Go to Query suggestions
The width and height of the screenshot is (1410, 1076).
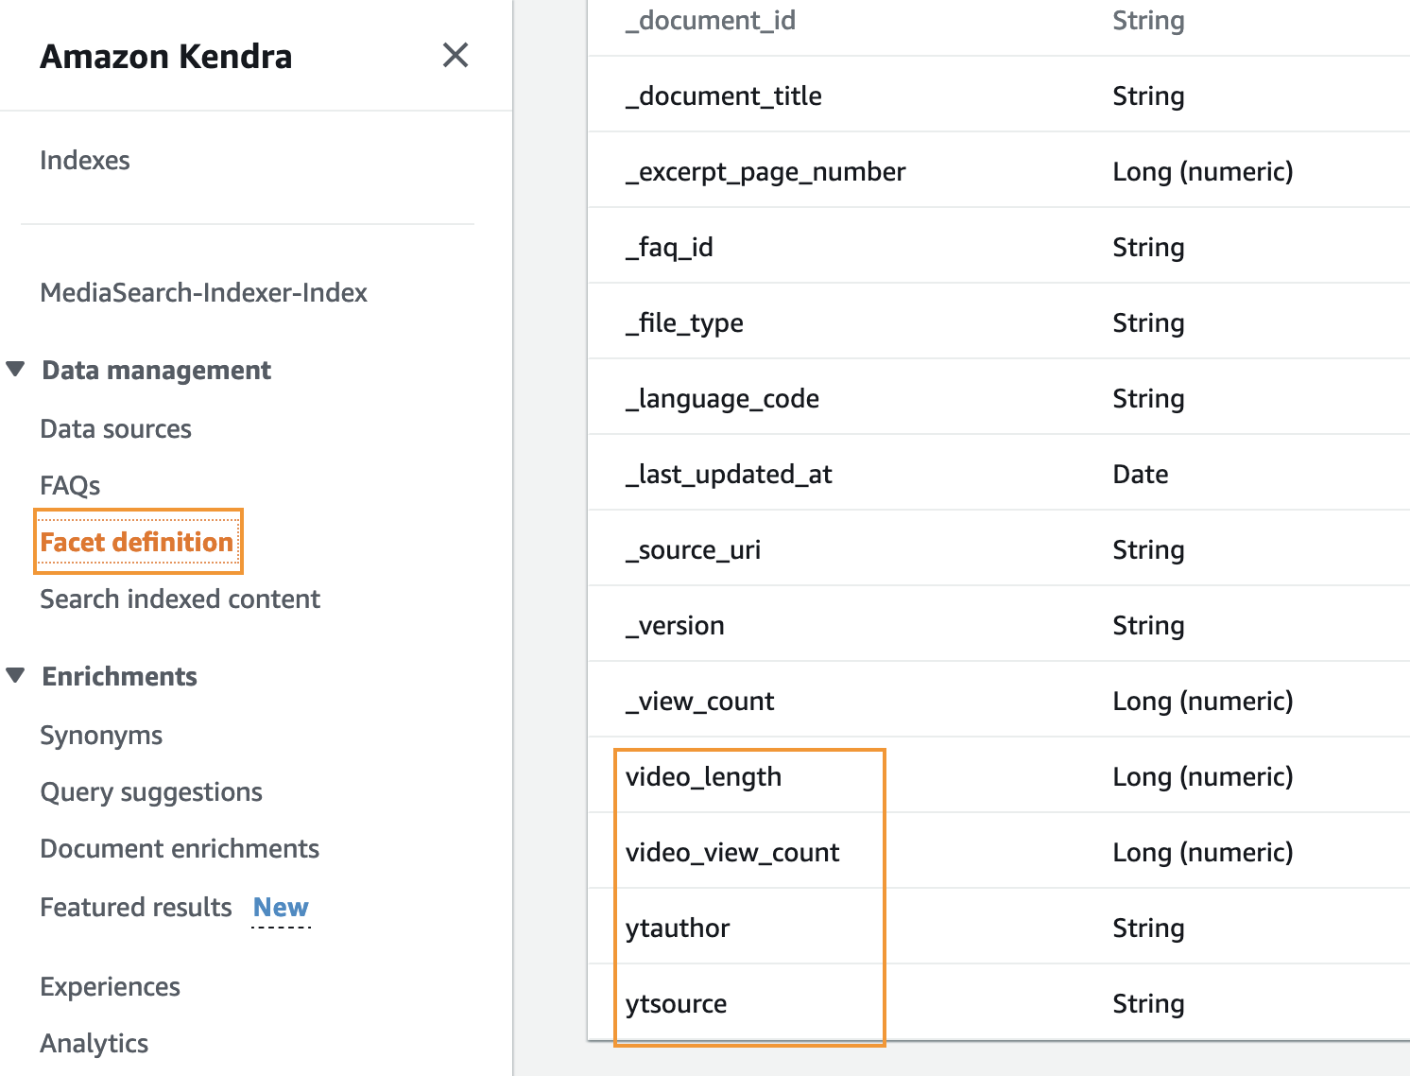point(151,792)
